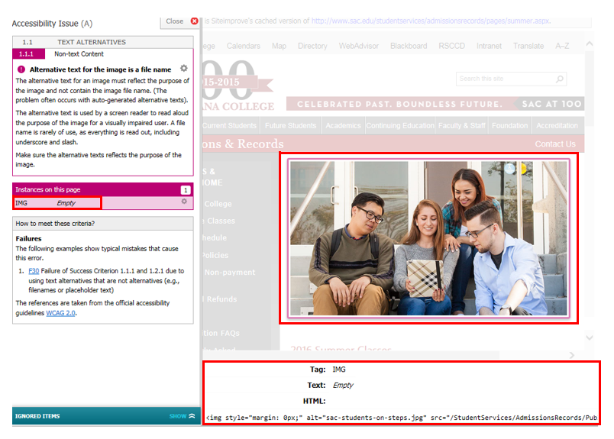Select the 1.1.1 Non-text Content row
Image resolution: width=614 pixels, height=439 pixels.
[x=103, y=53]
